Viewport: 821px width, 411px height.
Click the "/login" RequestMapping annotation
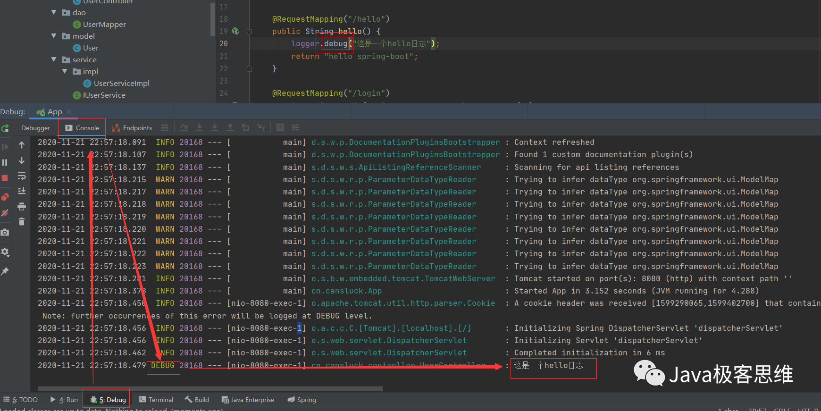click(331, 93)
